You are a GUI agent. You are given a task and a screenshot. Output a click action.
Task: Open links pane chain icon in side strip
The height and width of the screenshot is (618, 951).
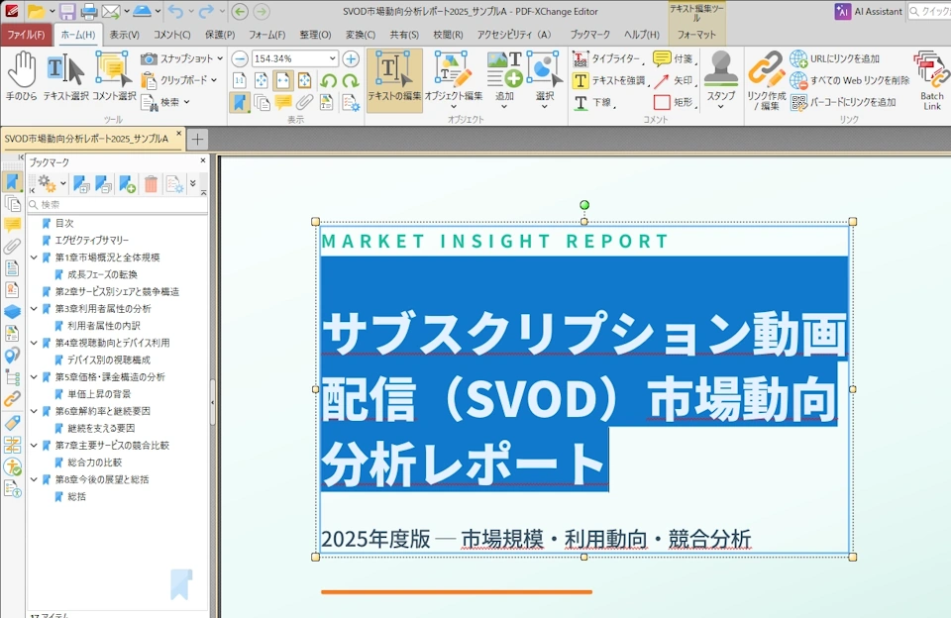click(12, 399)
